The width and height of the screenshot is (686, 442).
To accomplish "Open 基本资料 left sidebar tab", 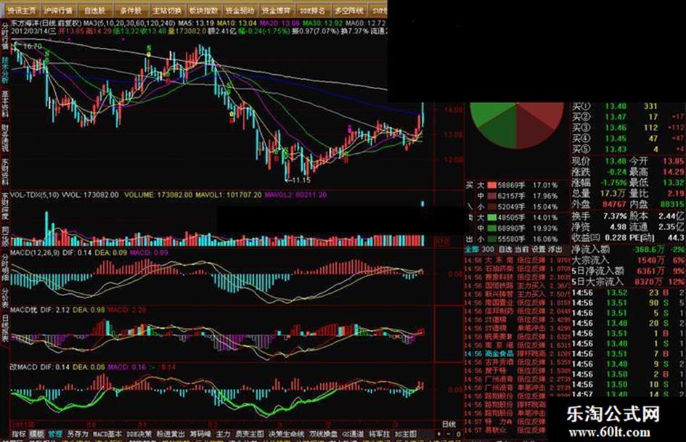I will point(5,105).
